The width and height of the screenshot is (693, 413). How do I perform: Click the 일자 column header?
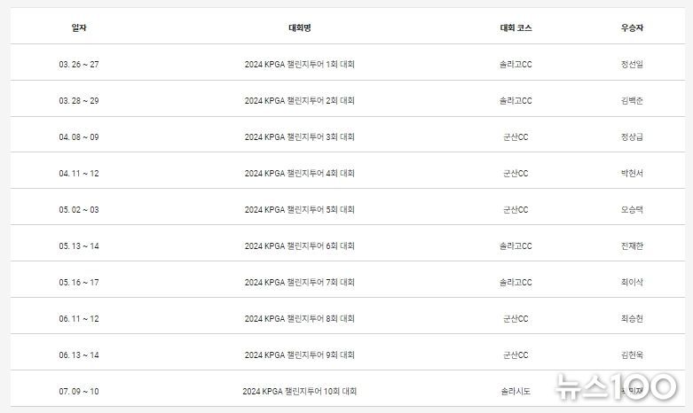click(x=79, y=27)
